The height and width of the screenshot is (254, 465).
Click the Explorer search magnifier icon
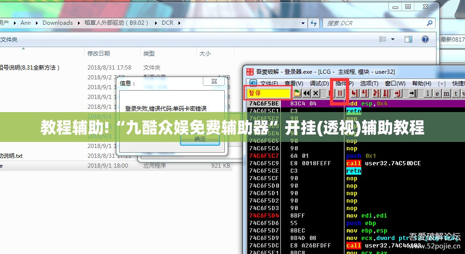pyautogui.click(x=429, y=23)
